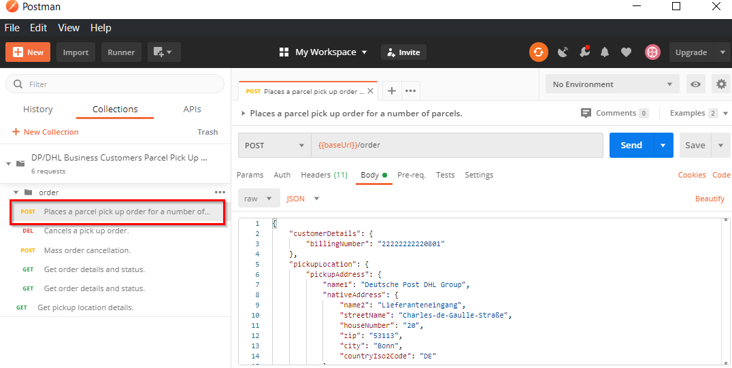Open the notifications bell icon
Screen dimensions: 732x368
pos(604,52)
